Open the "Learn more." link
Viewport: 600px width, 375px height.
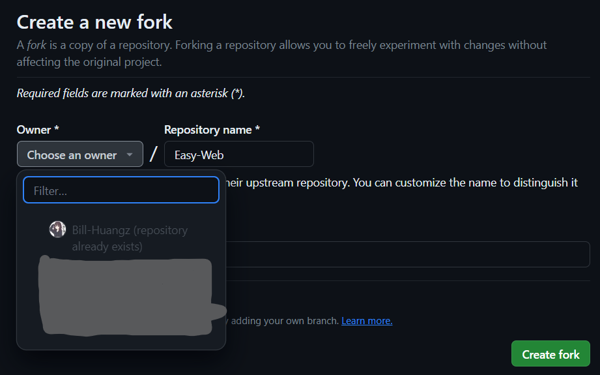pyautogui.click(x=367, y=321)
